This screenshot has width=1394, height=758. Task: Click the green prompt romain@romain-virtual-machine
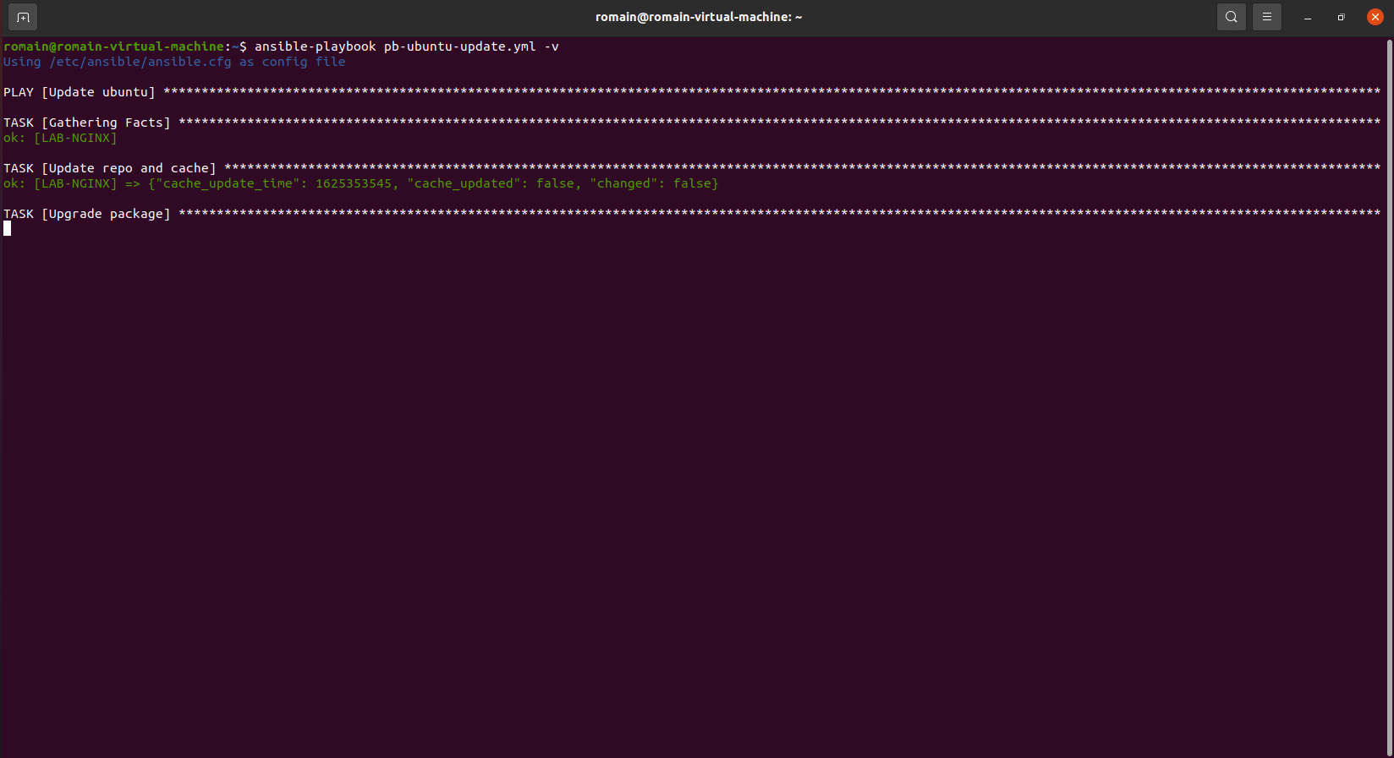coord(114,46)
